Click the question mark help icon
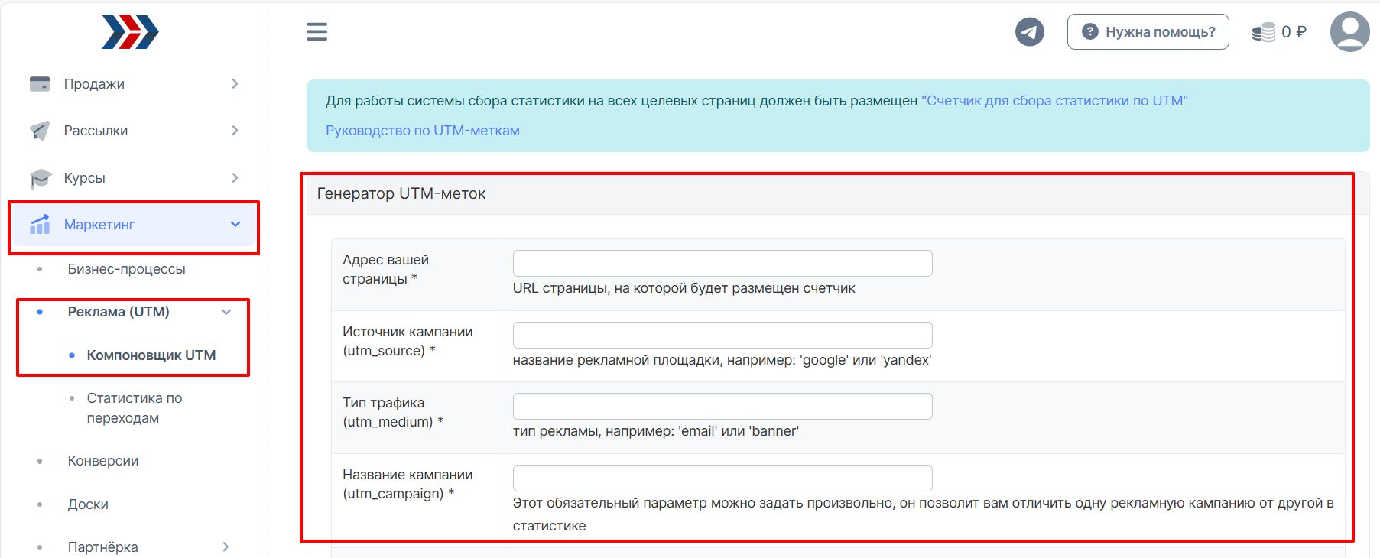The width and height of the screenshot is (1380, 558). click(1090, 32)
